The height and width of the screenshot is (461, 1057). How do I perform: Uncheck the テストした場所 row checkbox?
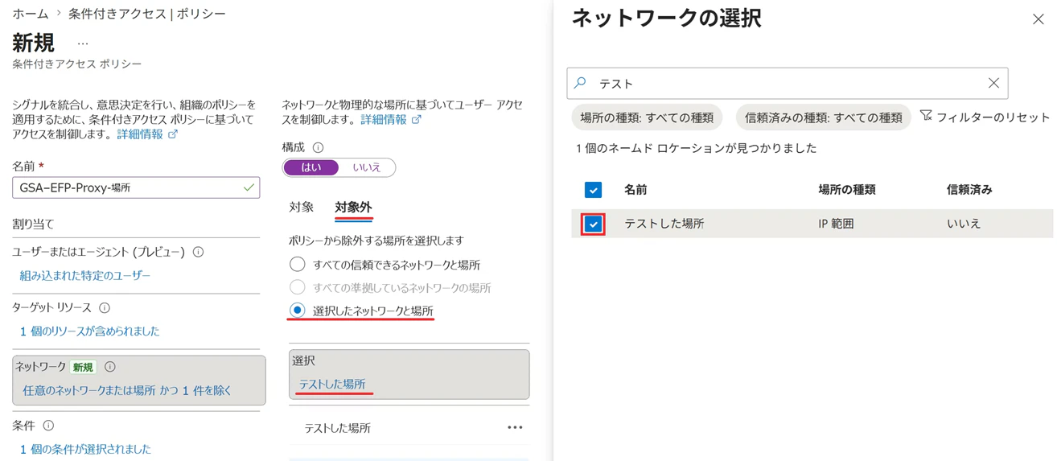coord(593,224)
